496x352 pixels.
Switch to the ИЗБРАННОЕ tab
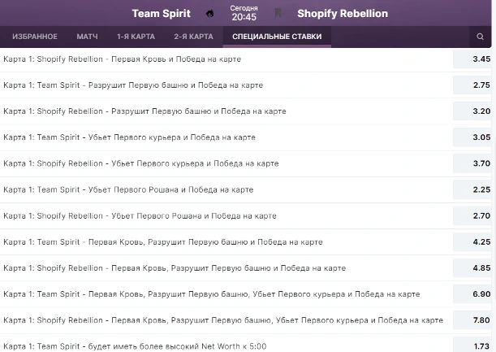(35, 37)
